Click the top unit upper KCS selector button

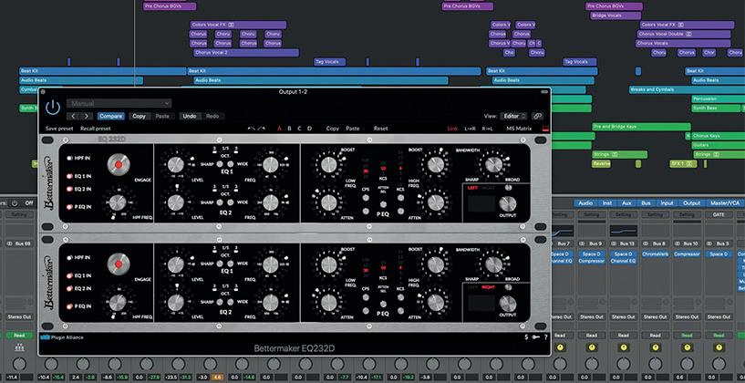point(400,199)
